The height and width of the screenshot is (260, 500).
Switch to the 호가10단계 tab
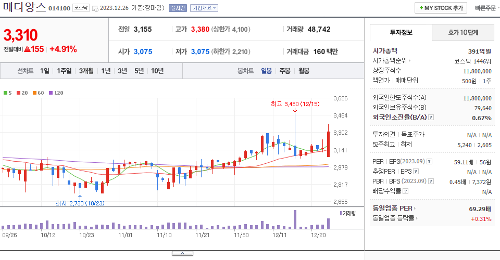tap(463, 32)
